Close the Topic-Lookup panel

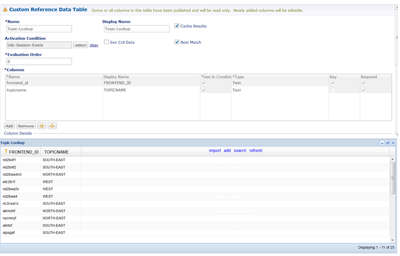tap(393, 143)
